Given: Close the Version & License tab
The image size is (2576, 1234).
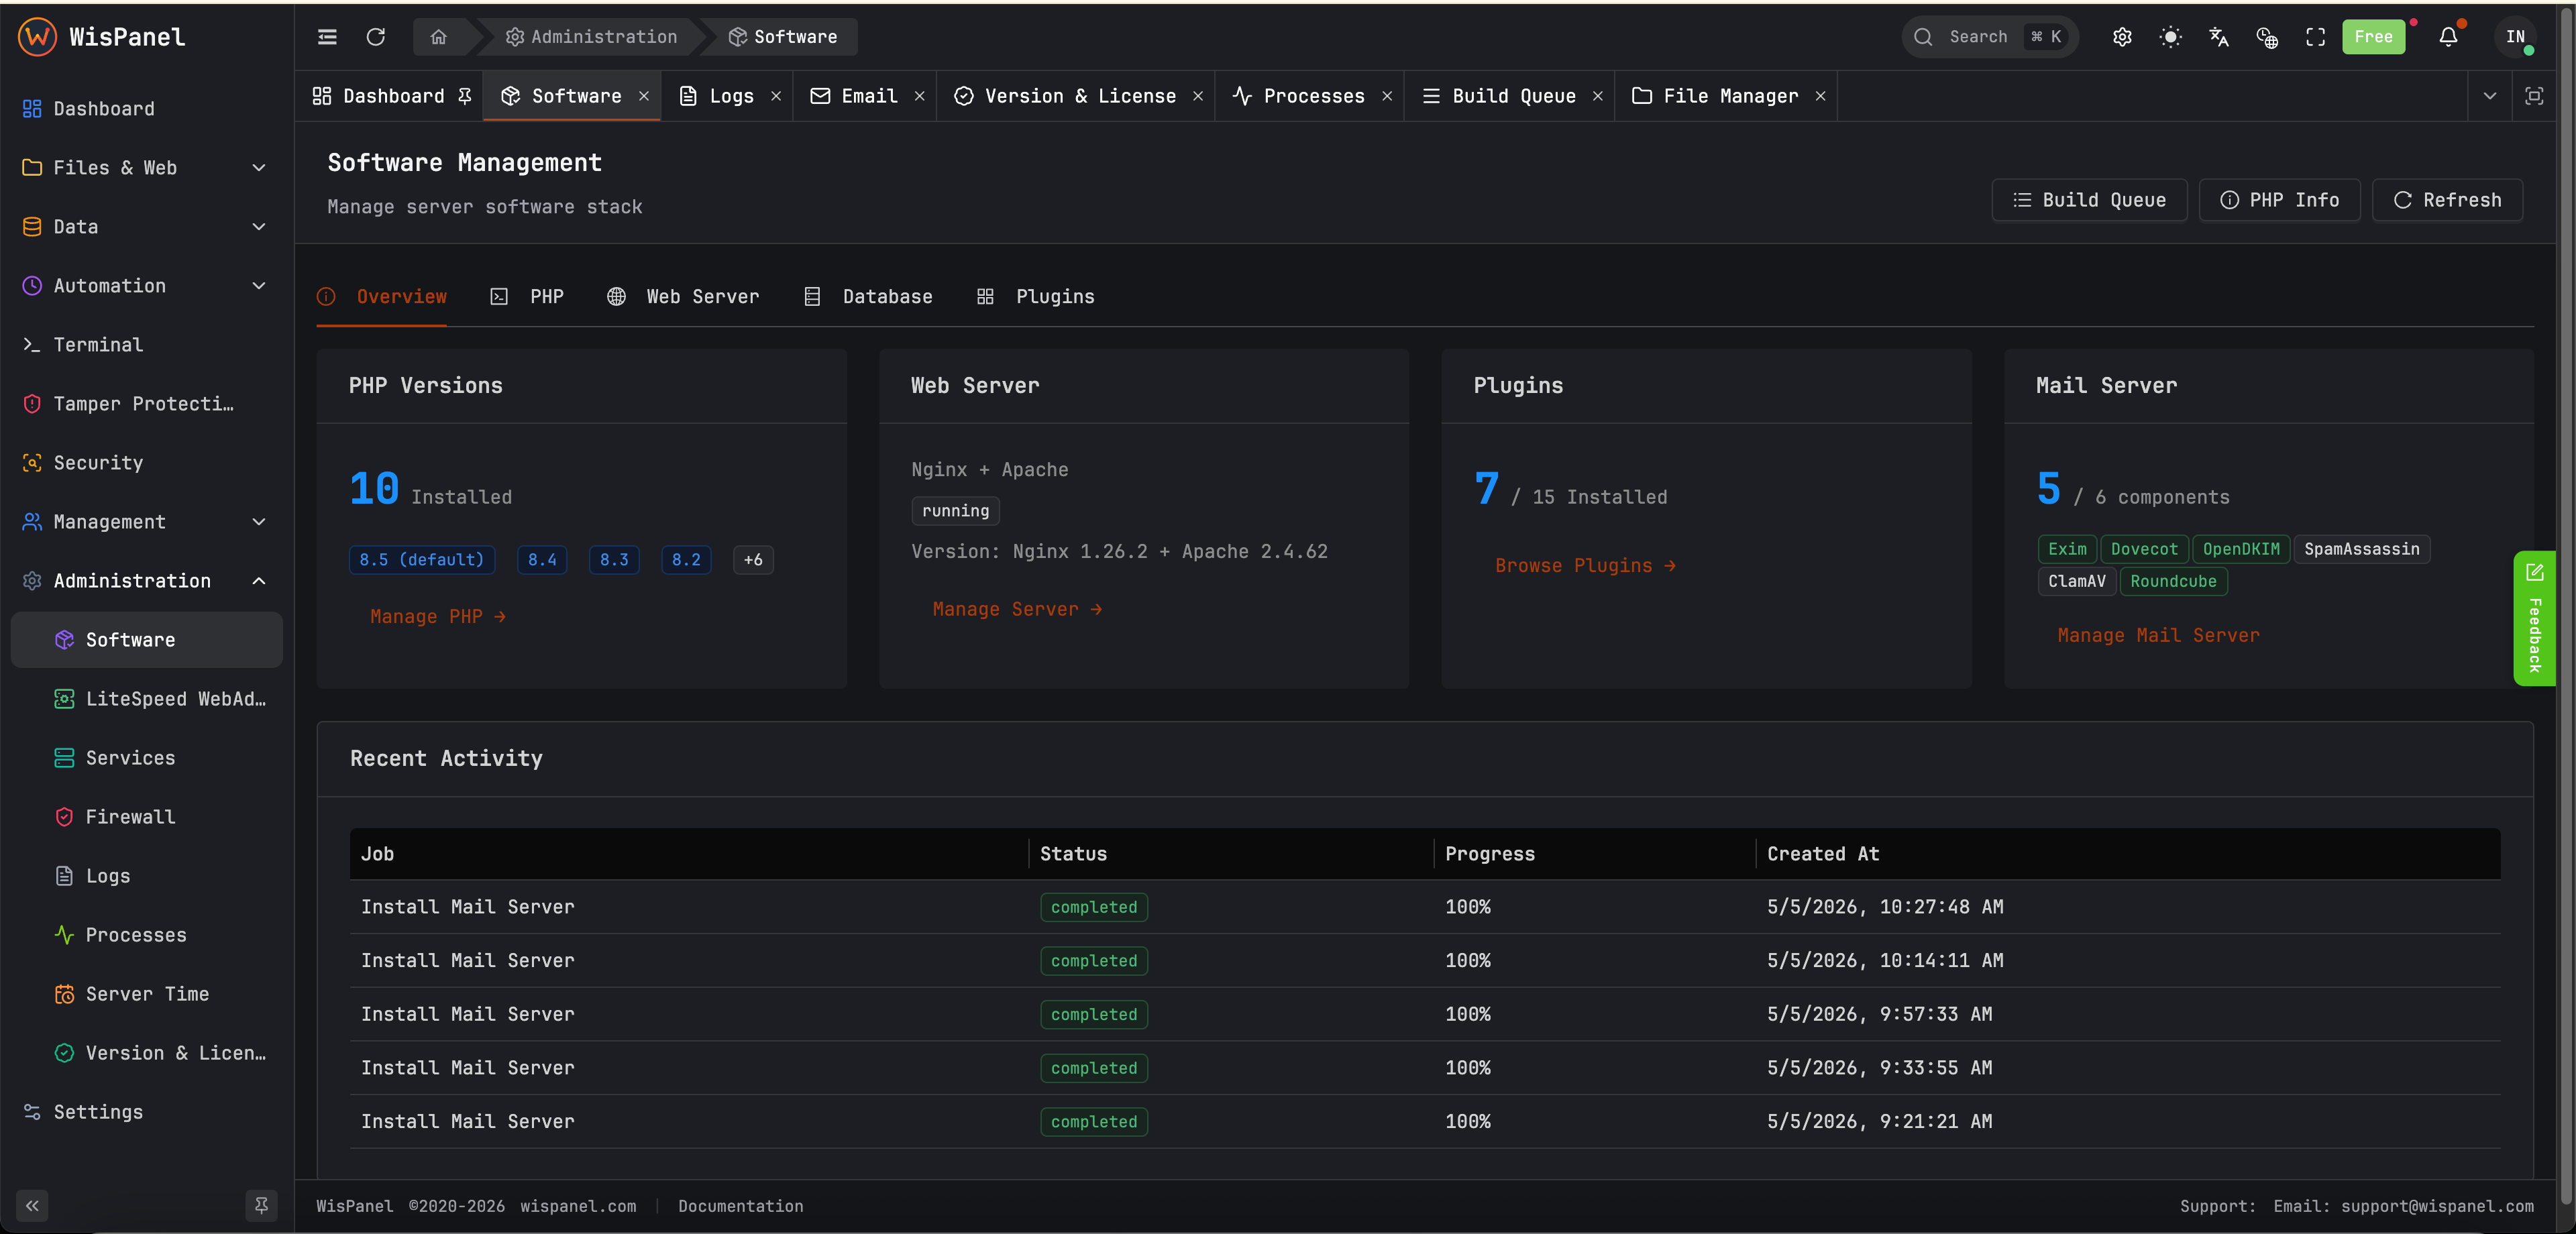Looking at the screenshot, I should point(1198,96).
